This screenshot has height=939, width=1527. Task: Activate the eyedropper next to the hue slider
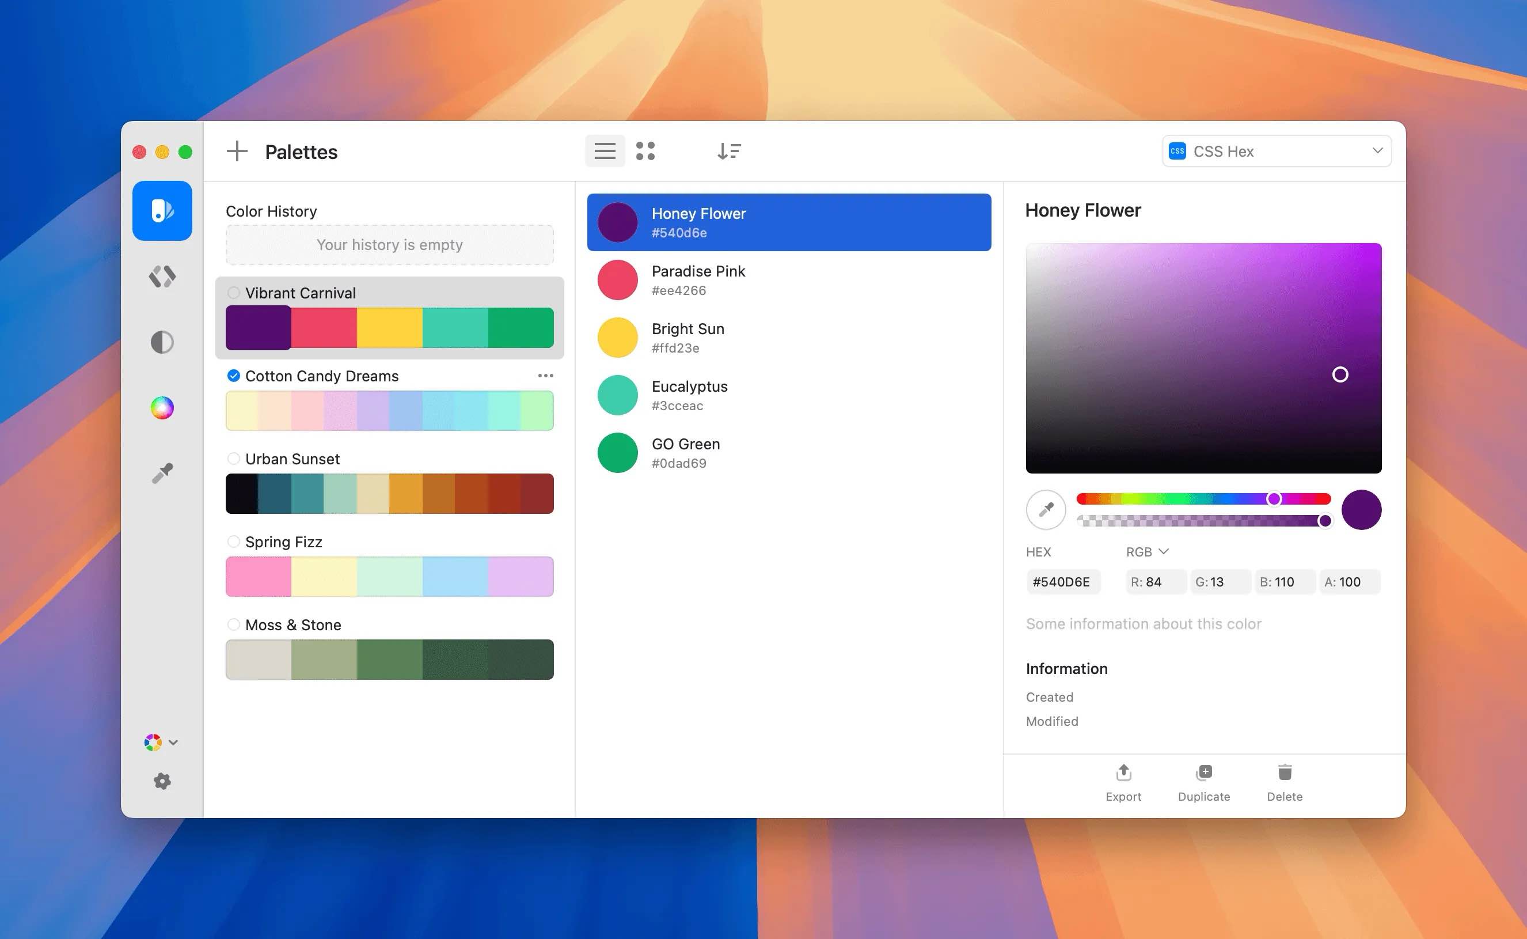(1045, 509)
